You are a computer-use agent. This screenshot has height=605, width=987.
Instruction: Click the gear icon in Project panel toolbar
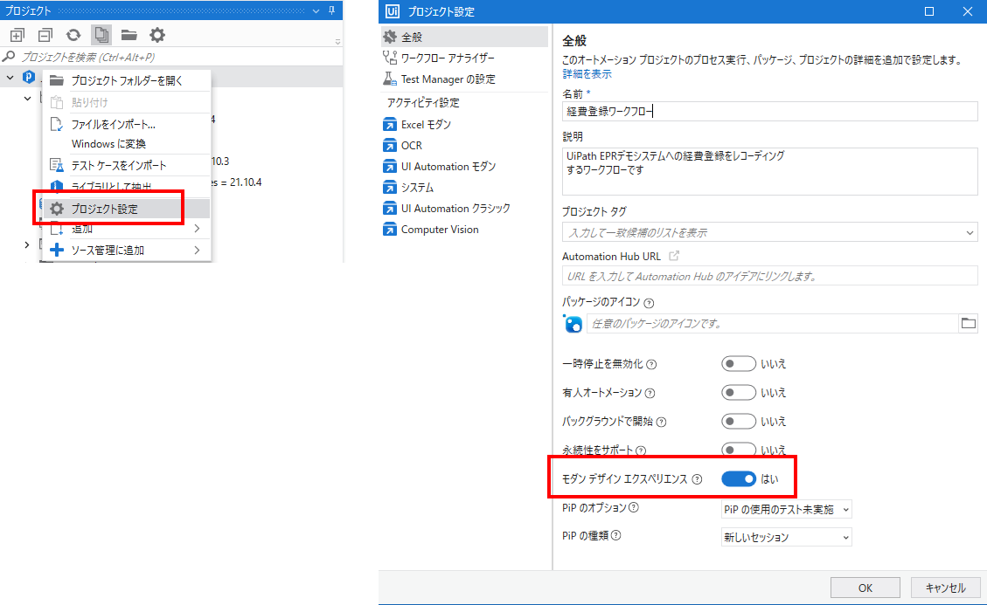tap(157, 35)
